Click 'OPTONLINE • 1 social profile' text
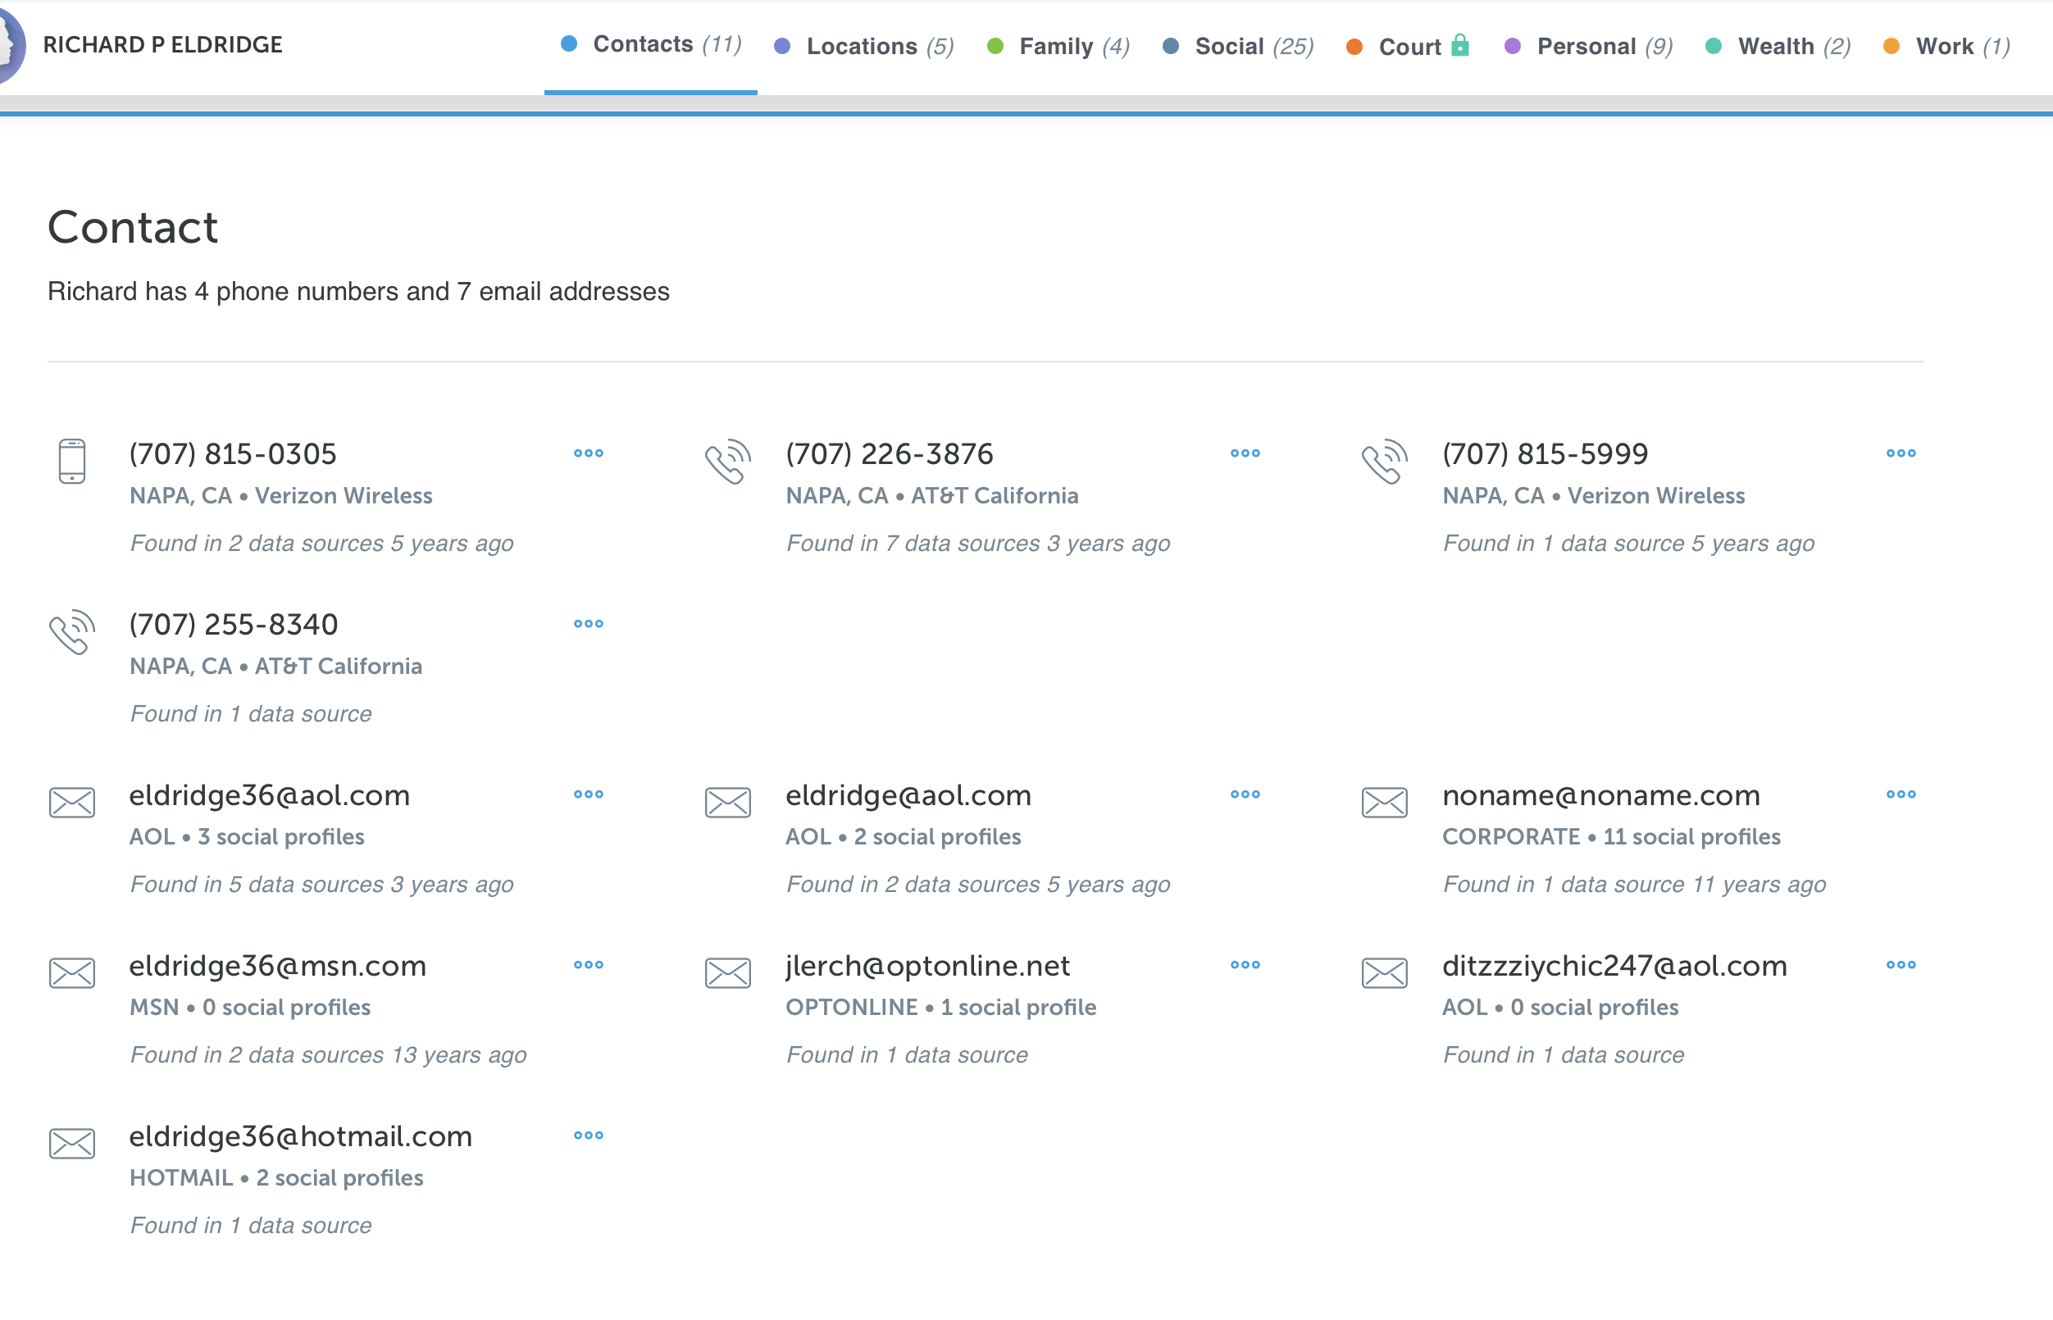 pos(941,1007)
